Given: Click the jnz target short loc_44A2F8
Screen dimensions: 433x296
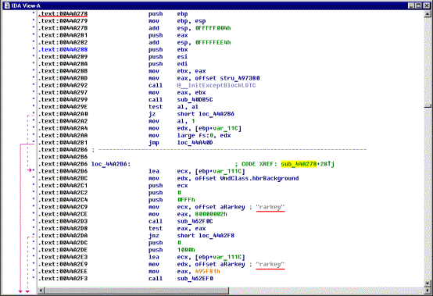Looking at the screenshot, I should pos(206,236).
